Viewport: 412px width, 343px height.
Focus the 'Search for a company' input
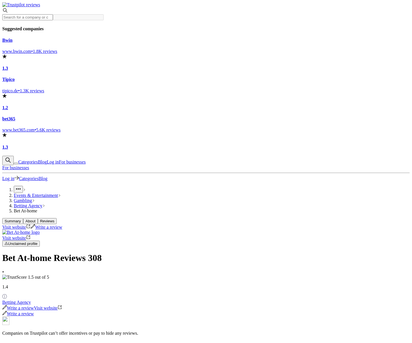click(x=27, y=17)
